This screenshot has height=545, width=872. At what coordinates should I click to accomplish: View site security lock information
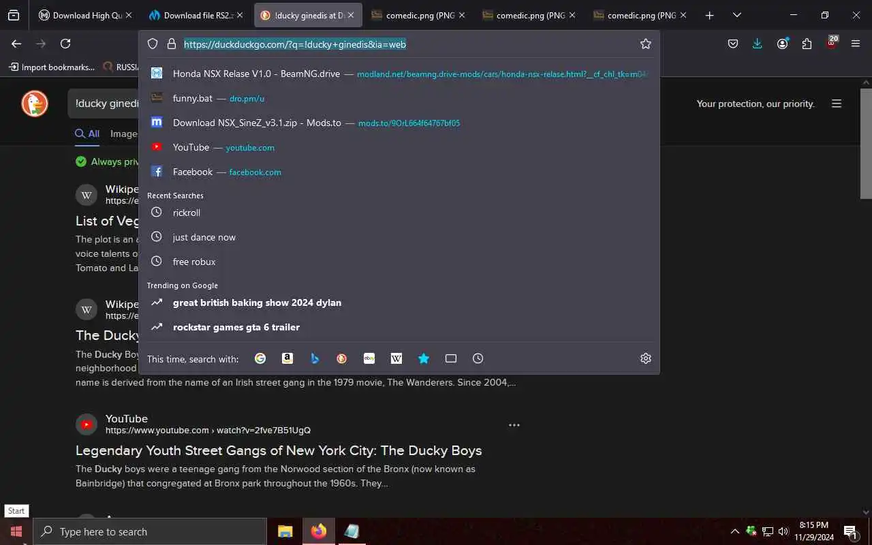pos(171,44)
